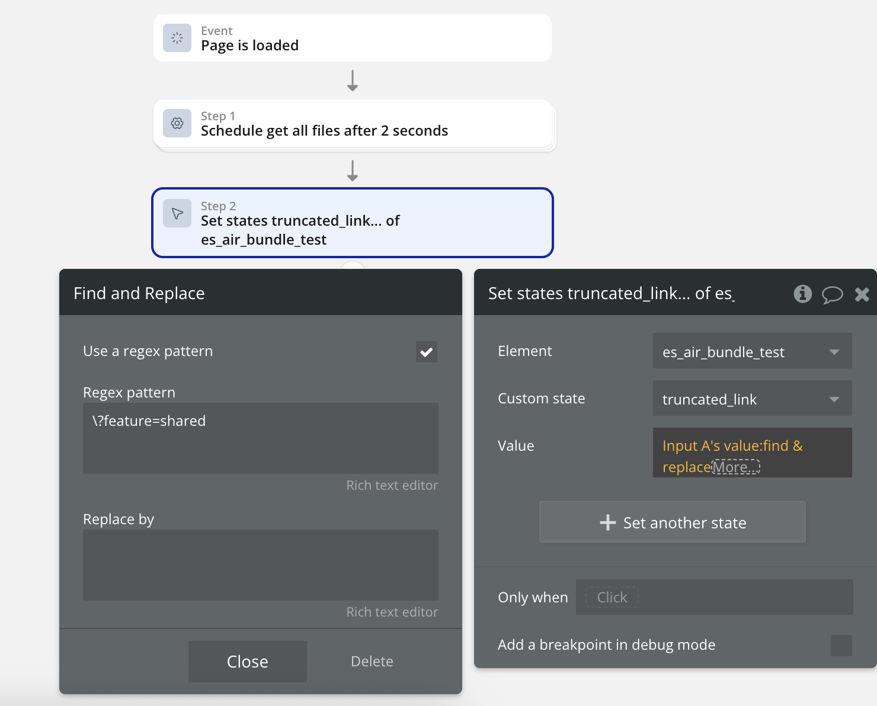Uncheck Use a regex pattern checkbox

[x=427, y=352]
